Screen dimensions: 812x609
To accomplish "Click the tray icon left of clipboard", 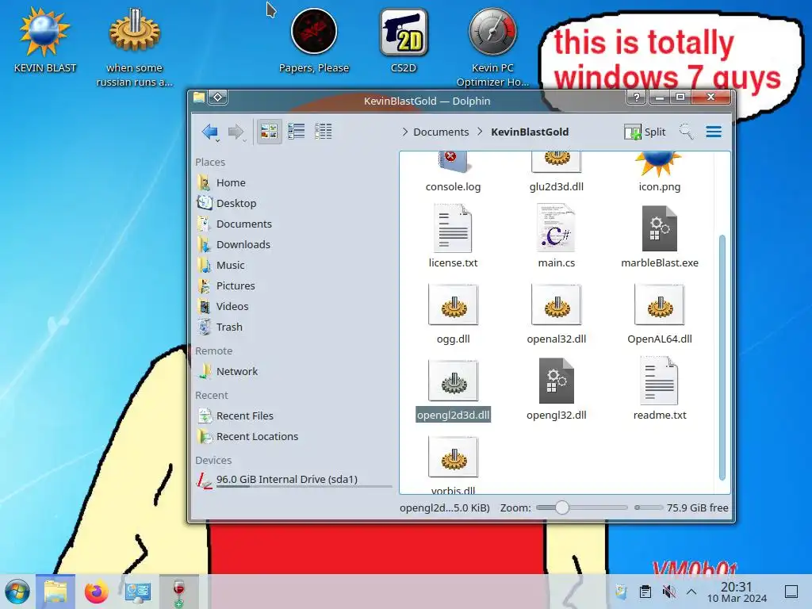I will [621, 592].
